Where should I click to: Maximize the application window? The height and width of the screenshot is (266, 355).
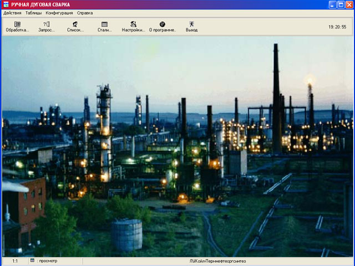(x=341, y=4)
